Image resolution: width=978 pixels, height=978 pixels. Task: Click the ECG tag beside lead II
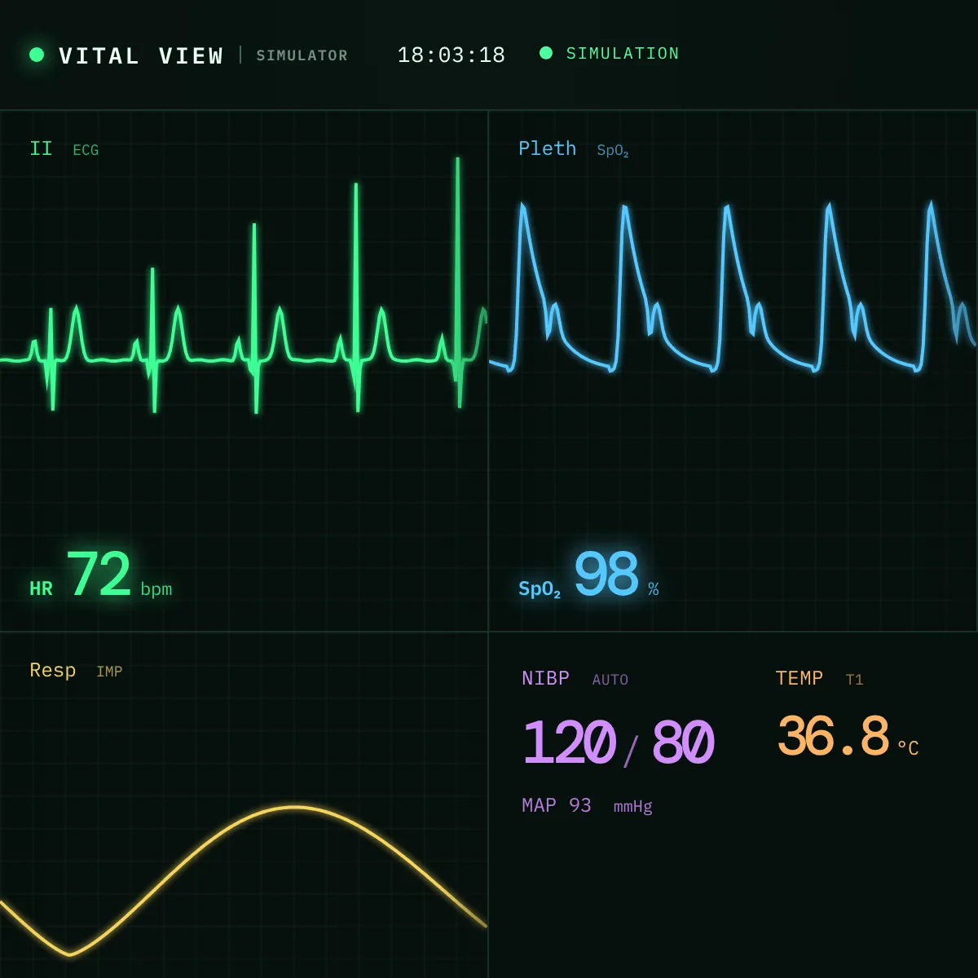[86, 150]
